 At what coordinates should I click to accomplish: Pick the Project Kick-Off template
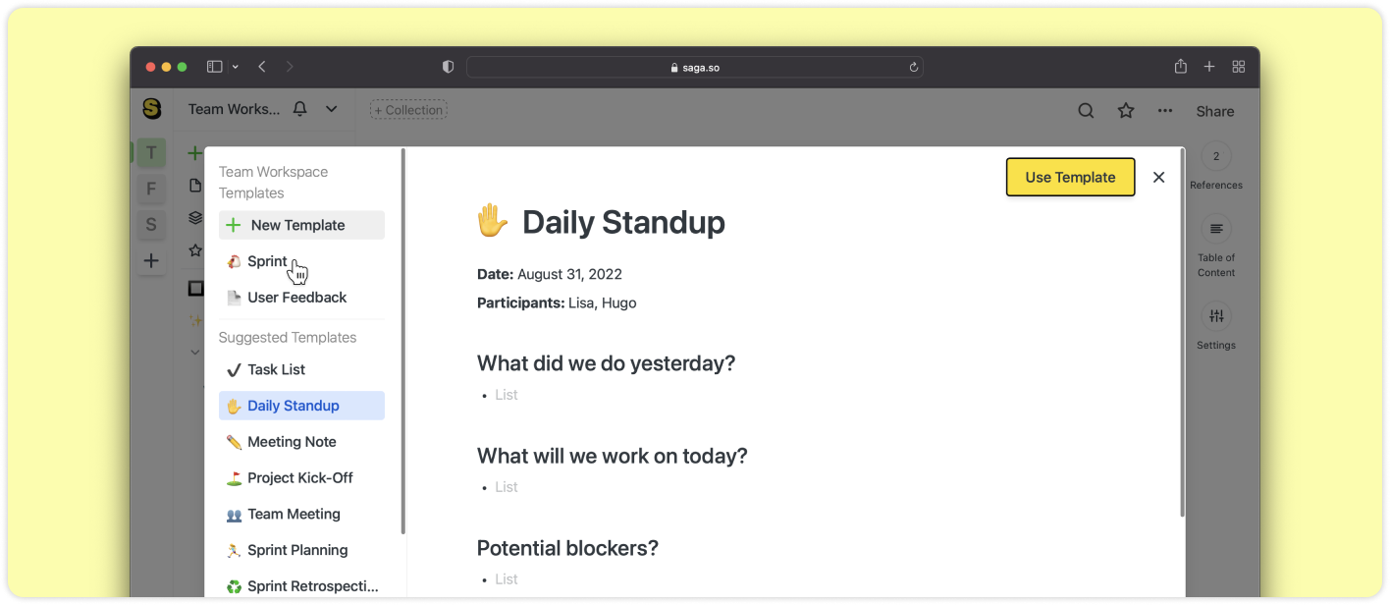tap(299, 478)
